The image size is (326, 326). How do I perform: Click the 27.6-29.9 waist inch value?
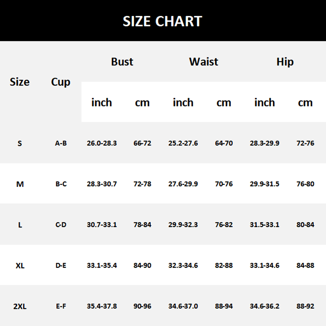click(x=183, y=184)
